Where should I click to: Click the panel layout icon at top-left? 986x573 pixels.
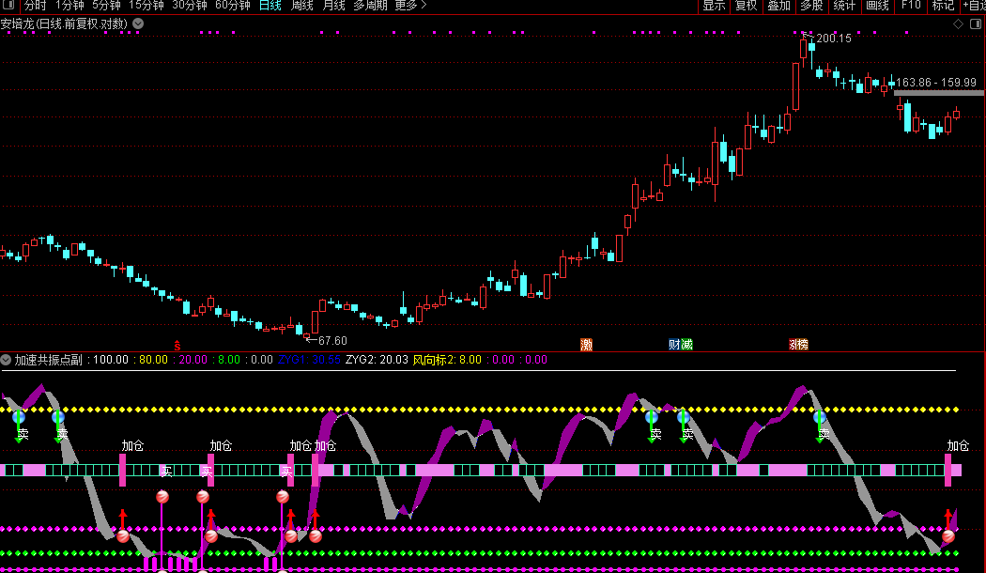pyautogui.click(x=9, y=6)
